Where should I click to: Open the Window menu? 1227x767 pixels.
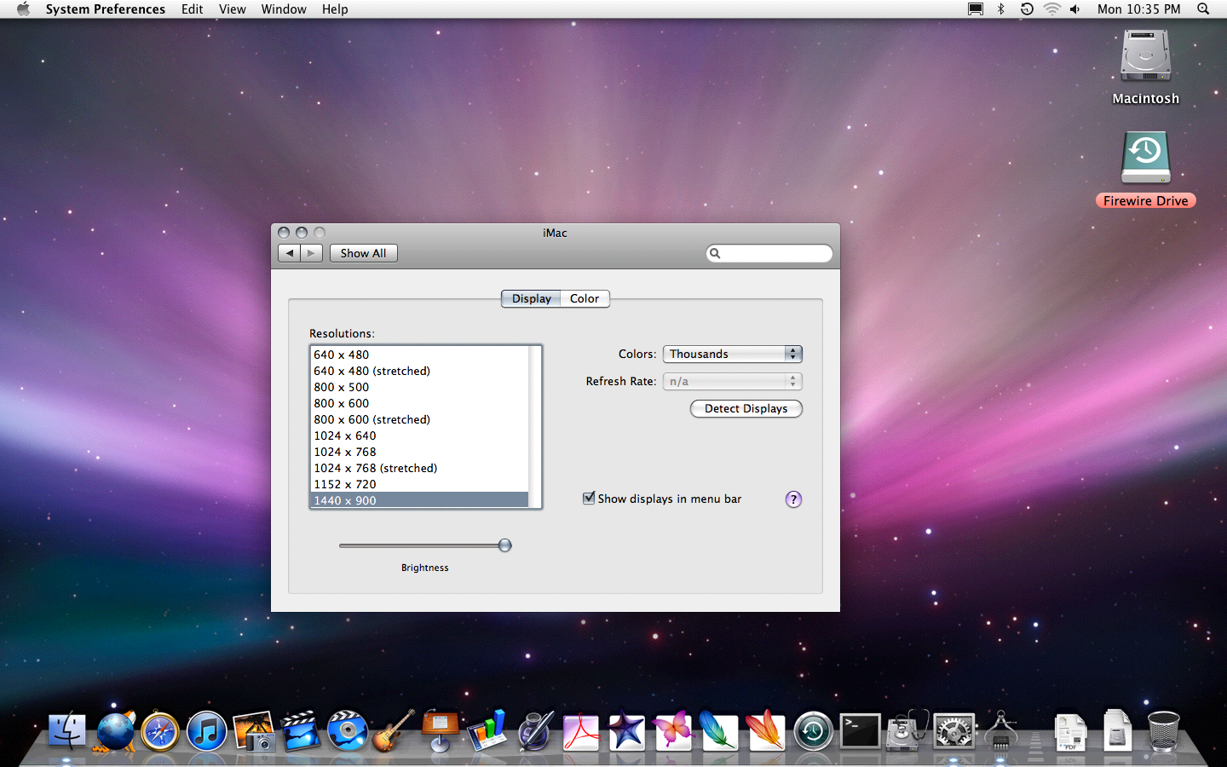pyautogui.click(x=284, y=9)
